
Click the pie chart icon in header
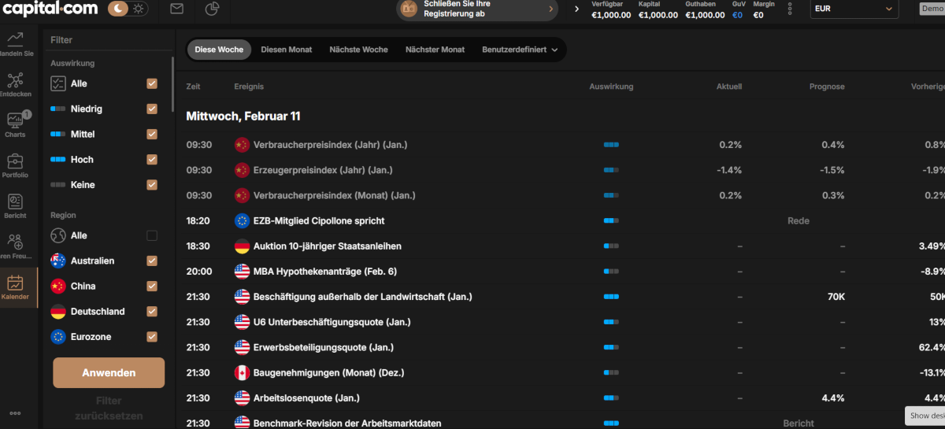tap(212, 9)
